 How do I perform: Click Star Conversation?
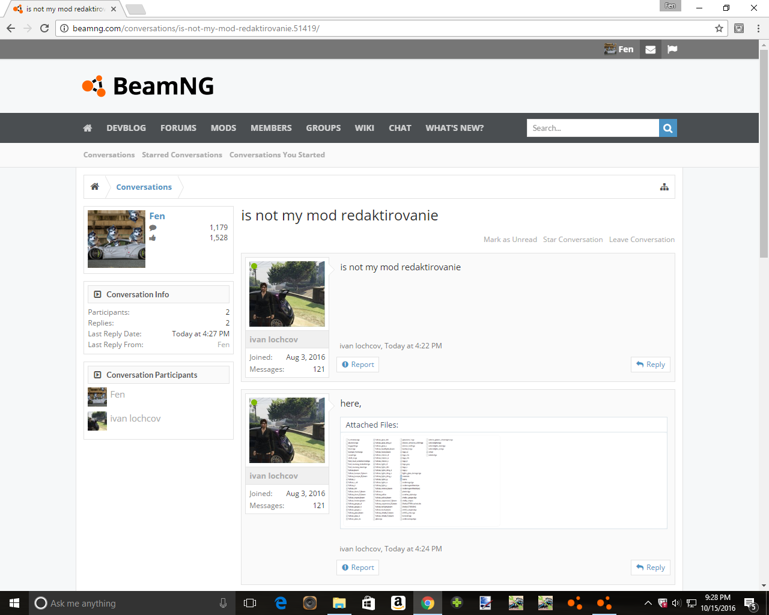(573, 240)
